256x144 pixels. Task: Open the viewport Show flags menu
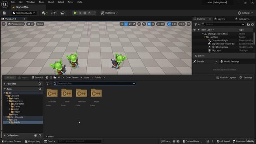(x=40, y=24)
